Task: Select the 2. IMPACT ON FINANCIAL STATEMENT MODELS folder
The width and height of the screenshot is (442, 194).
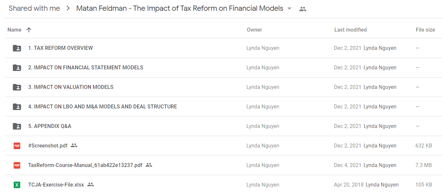Action: pyautogui.click(x=223, y=68)
